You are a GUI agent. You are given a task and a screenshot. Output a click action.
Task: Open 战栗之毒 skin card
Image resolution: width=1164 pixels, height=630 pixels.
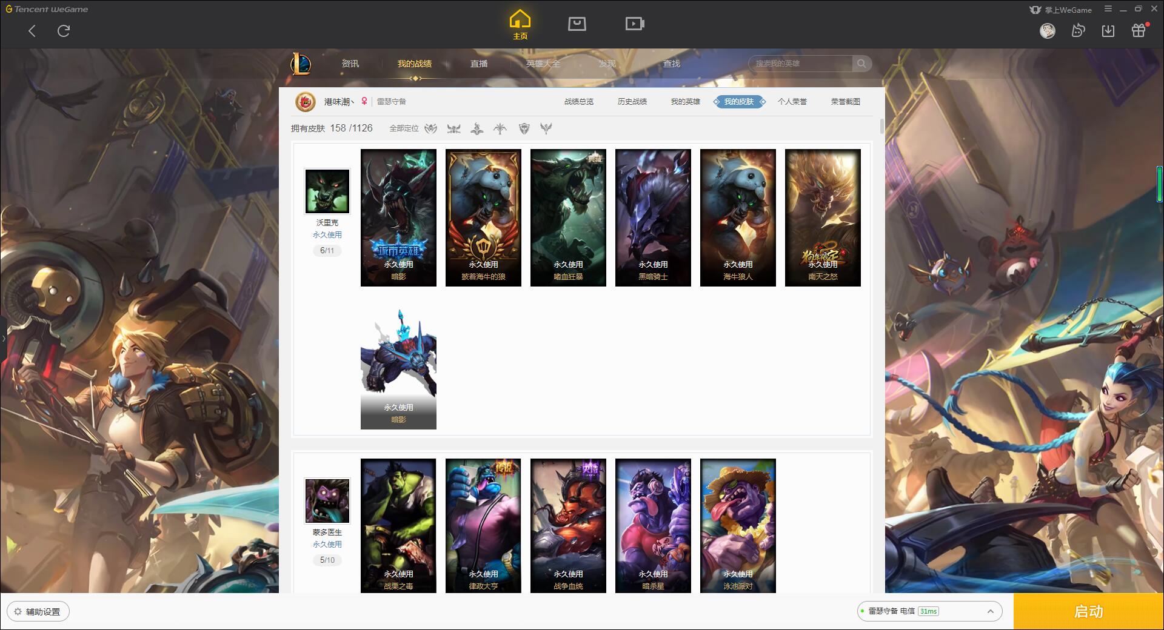coord(398,525)
